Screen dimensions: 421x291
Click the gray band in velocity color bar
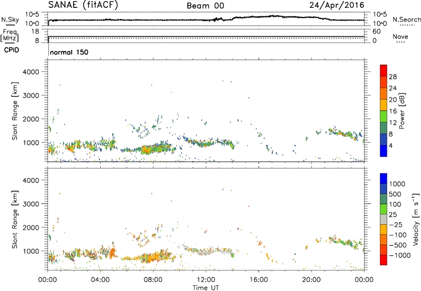[x=384, y=220]
